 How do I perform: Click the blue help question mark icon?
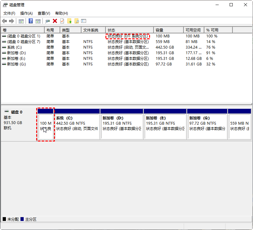click(31, 21)
